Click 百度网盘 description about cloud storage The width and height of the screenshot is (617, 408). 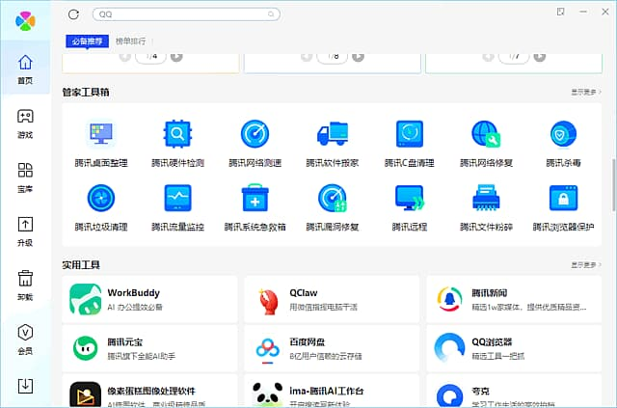tap(326, 356)
